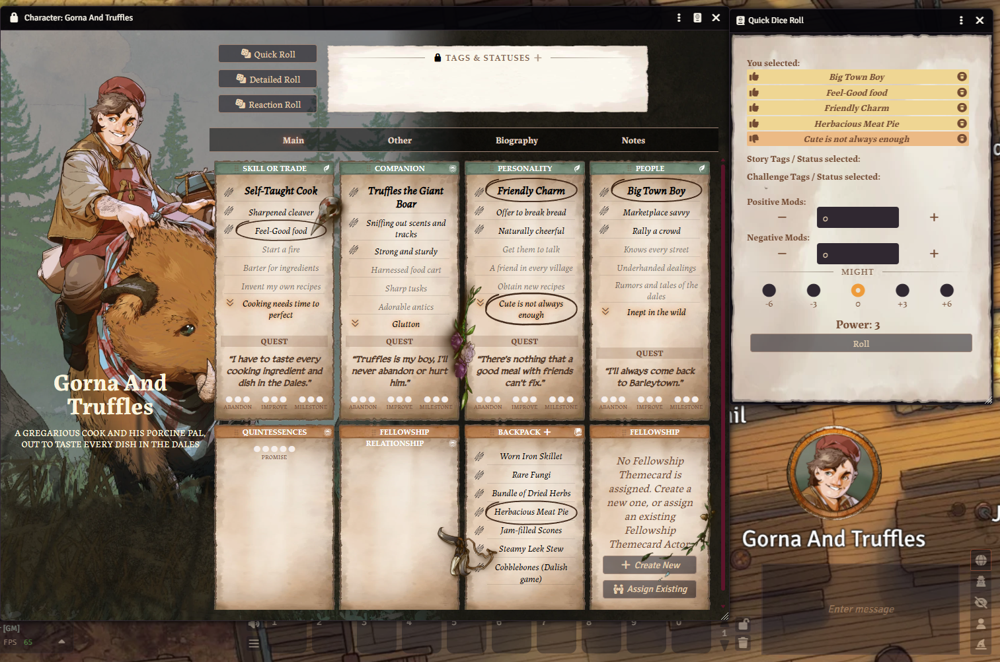The width and height of the screenshot is (1000, 662).
Task: Click weakness chevron beside Cute is not always enough
Action: pos(481,303)
